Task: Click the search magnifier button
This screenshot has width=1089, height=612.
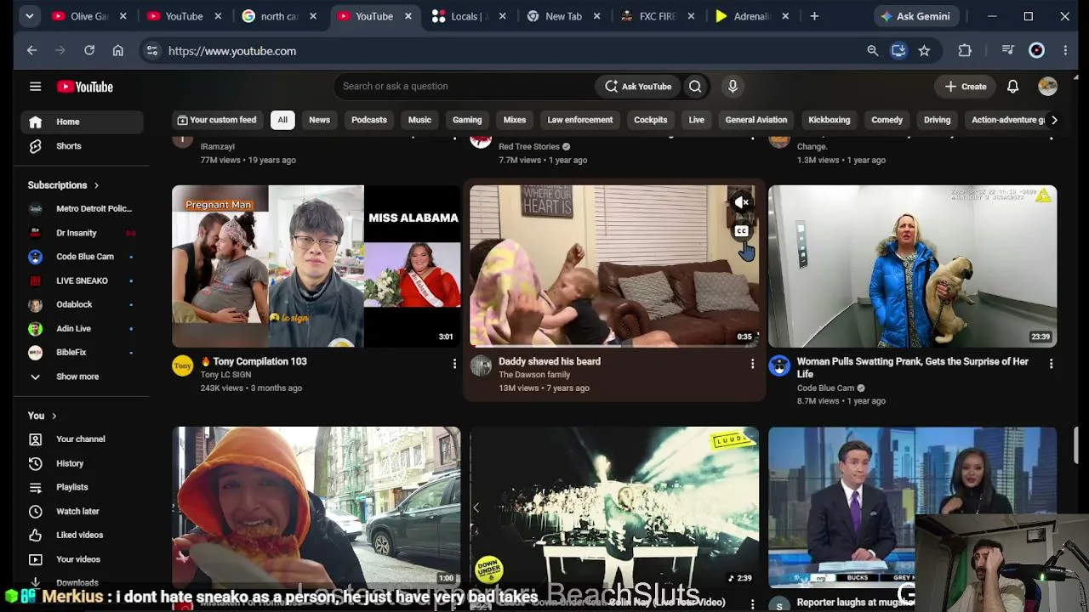Action: [x=695, y=86]
